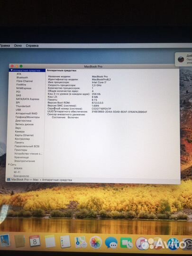The height and width of the screenshot is (256, 192).
Task: Open the Calendar icon showing 8
Action: (x=35, y=241)
